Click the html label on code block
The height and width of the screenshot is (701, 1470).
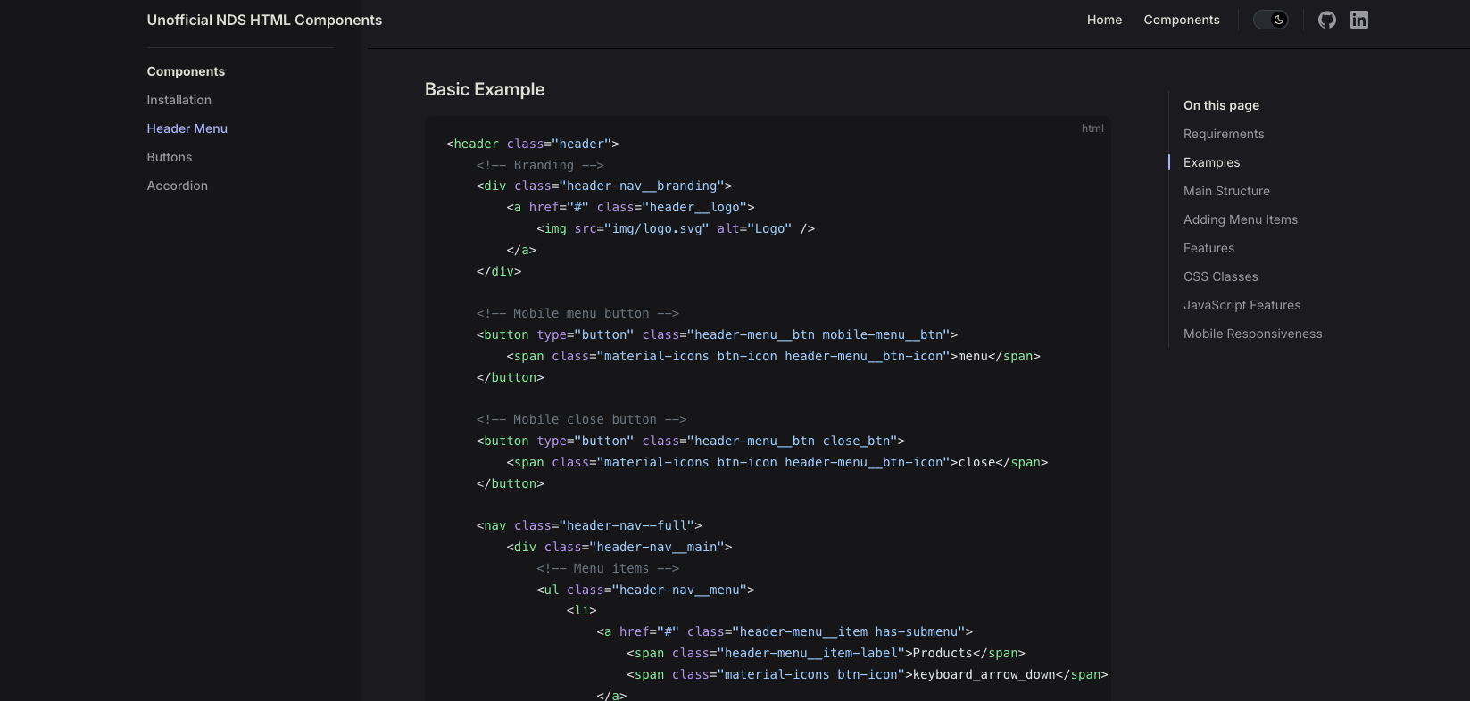click(1092, 128)
